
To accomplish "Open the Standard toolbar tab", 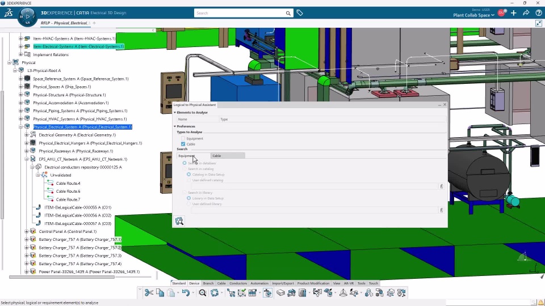I will [x=179, y=283].
